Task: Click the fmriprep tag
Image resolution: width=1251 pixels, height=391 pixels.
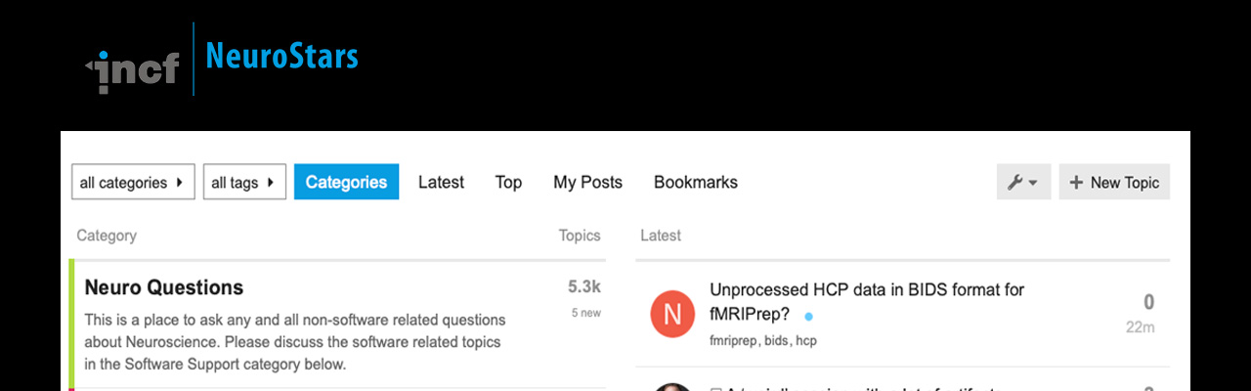Action: coord(733,341)
